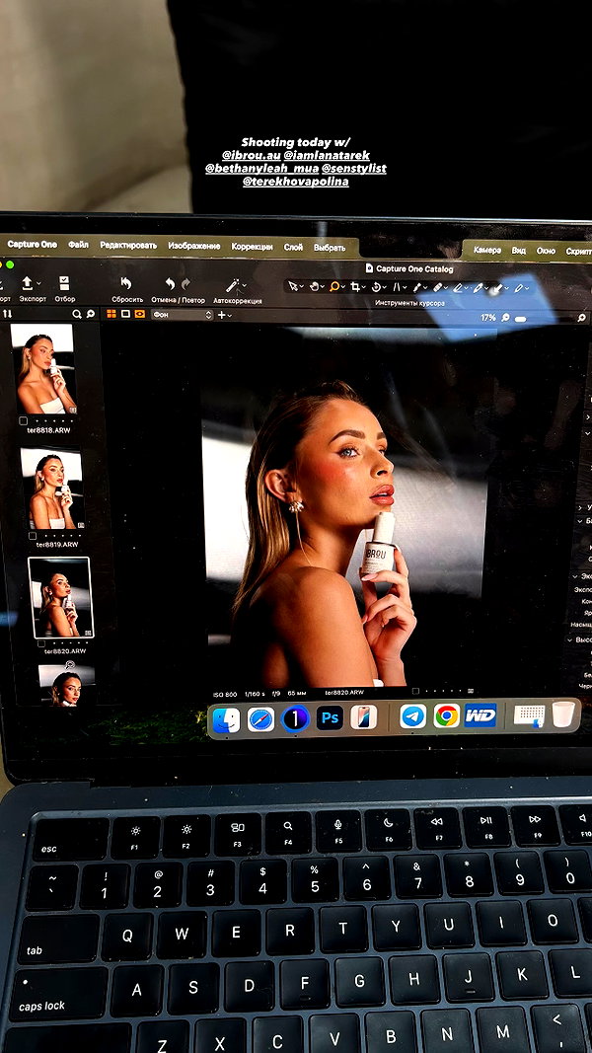Switch viewer to single-view icon
592x1053 pixels.
click(125, 314)
